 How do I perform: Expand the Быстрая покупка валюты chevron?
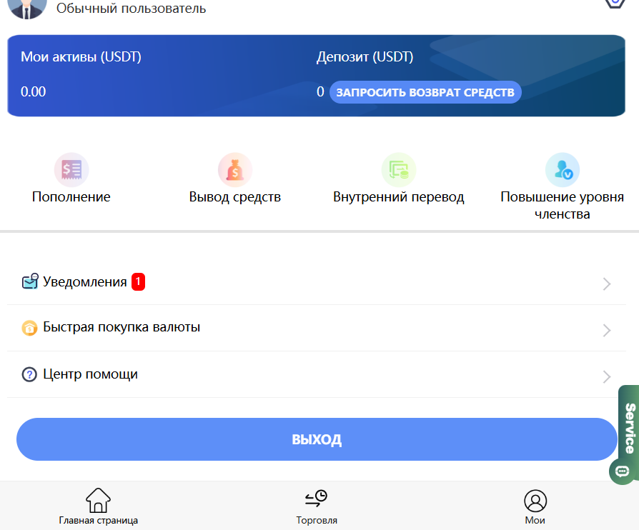click(x=607, y=330)
